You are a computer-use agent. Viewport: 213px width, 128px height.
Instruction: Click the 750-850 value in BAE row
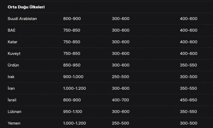click(x=72, y=30)
